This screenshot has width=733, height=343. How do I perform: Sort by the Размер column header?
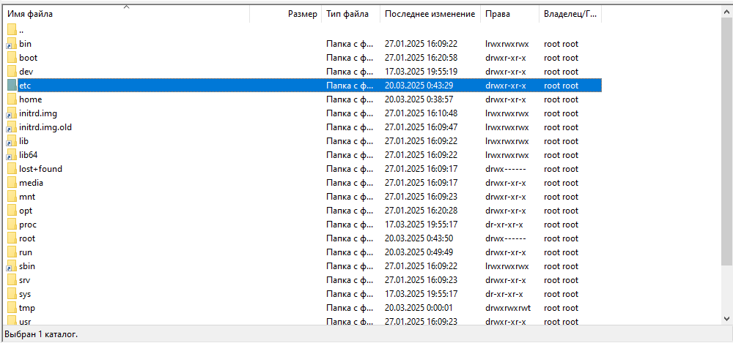pos(286,14)
